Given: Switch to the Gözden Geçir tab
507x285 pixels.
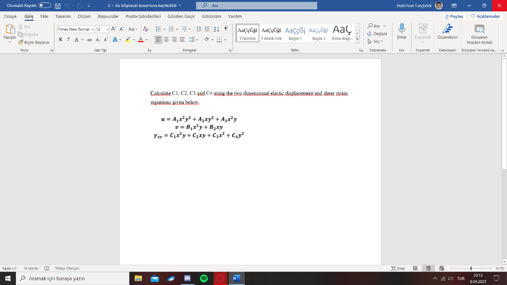Looking at the screenshot, I should point(181,16).
